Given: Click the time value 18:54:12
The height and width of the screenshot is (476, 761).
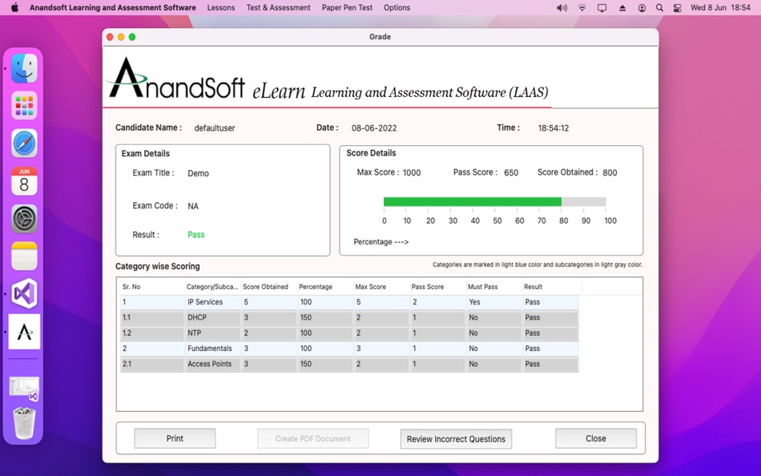Looking at the screenshot, I should pos(554,128).
